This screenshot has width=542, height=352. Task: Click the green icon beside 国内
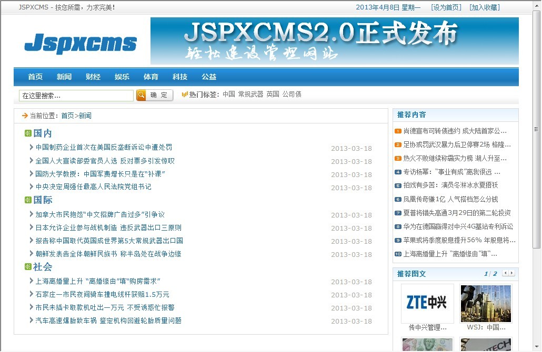pyautogui.click(x=28, y=133)
